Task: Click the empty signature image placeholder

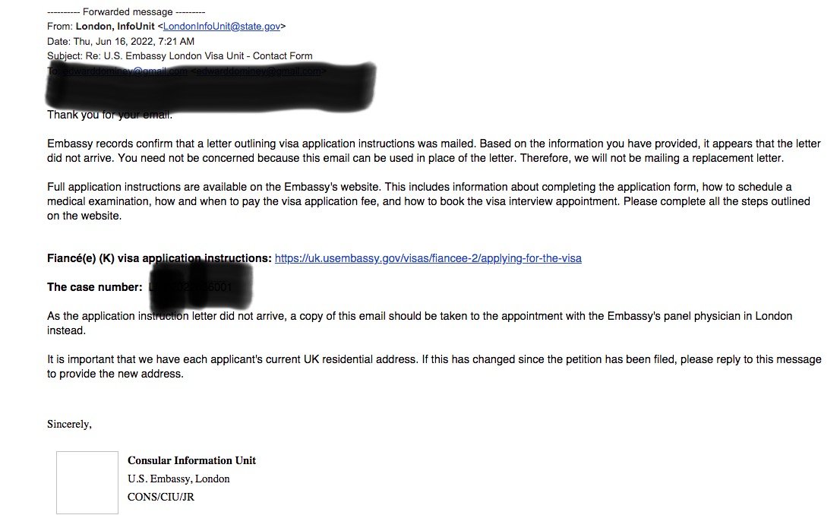Action: (x=87, y=482)
